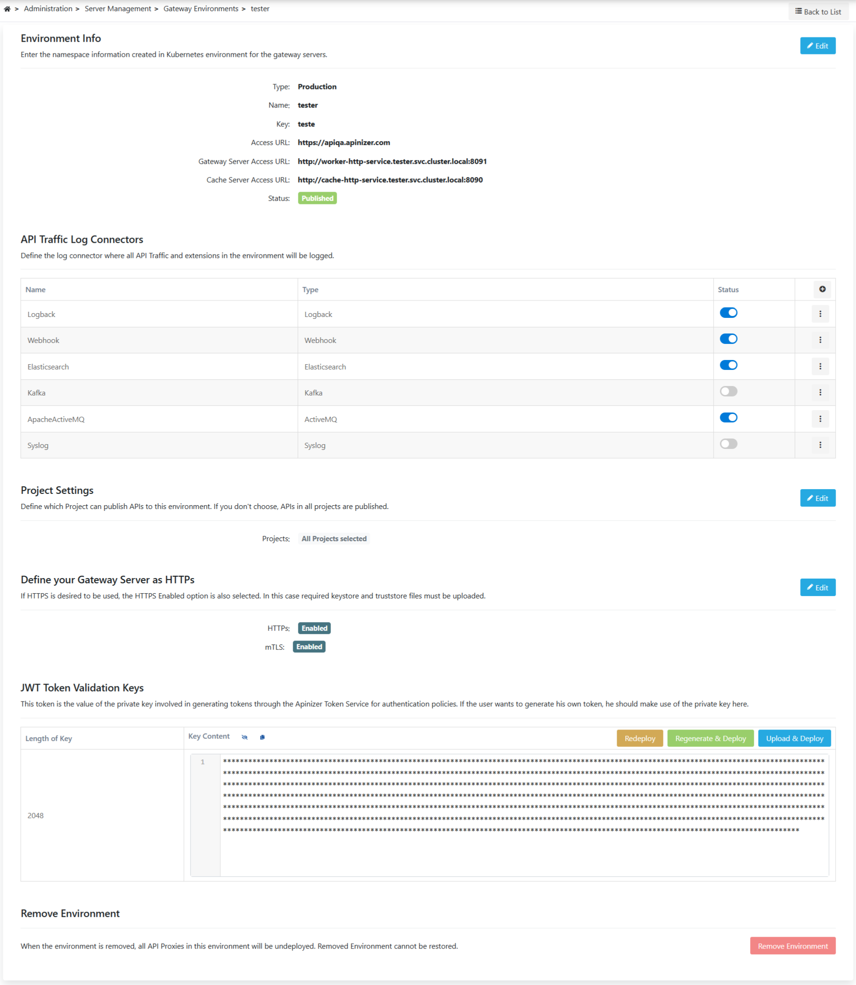The width and height of the screenshot is (856, 985).
Task: Copy the JWT key content
Action: pyautogui.click(x=262, y=737)
